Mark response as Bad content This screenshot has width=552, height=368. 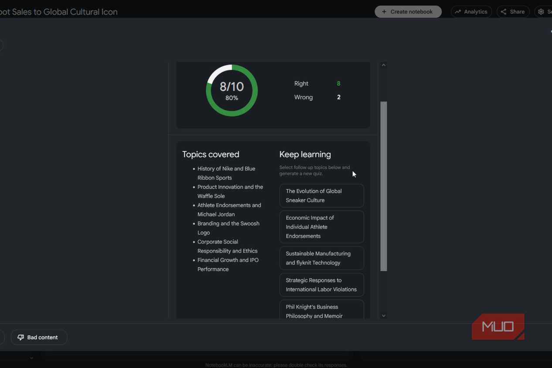(x=39, y=337)
